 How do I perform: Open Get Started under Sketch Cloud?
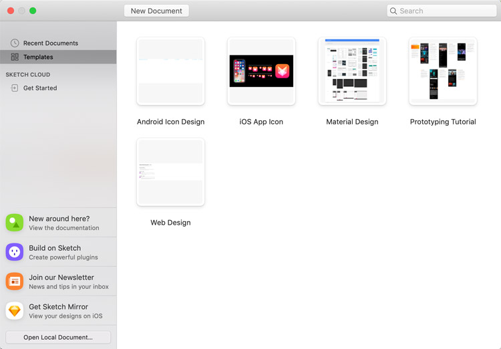click(x=58, y=88)
